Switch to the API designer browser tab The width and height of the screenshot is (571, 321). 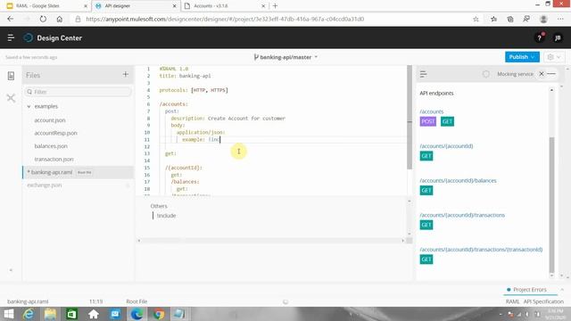pos(135,6)
